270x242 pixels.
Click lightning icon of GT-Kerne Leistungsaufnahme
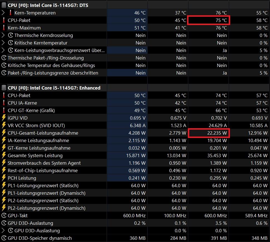[4, 148]
